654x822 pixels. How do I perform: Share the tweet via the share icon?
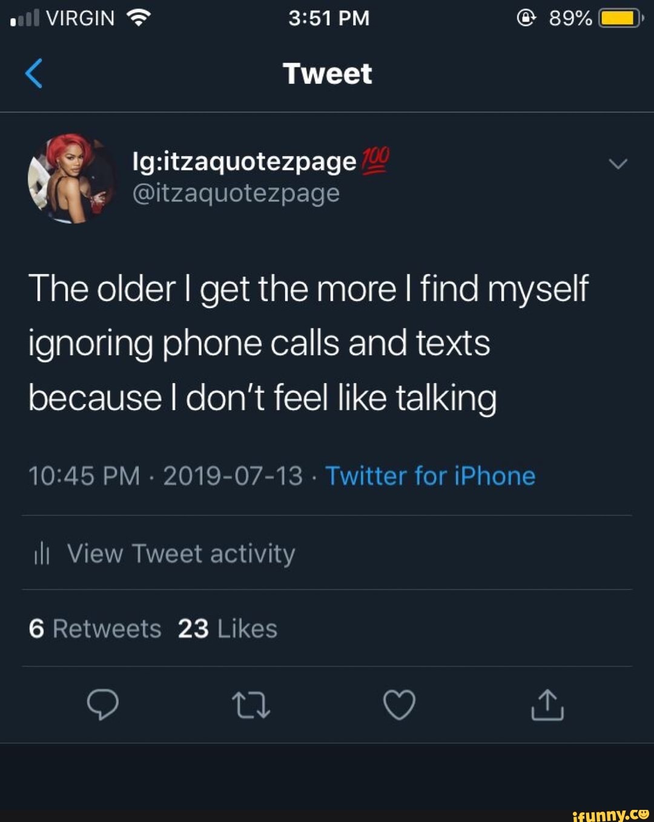click(549, 705)
